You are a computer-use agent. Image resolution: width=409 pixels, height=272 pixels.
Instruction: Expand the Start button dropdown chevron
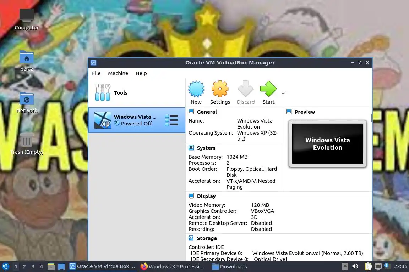click(x=283, y=93)
